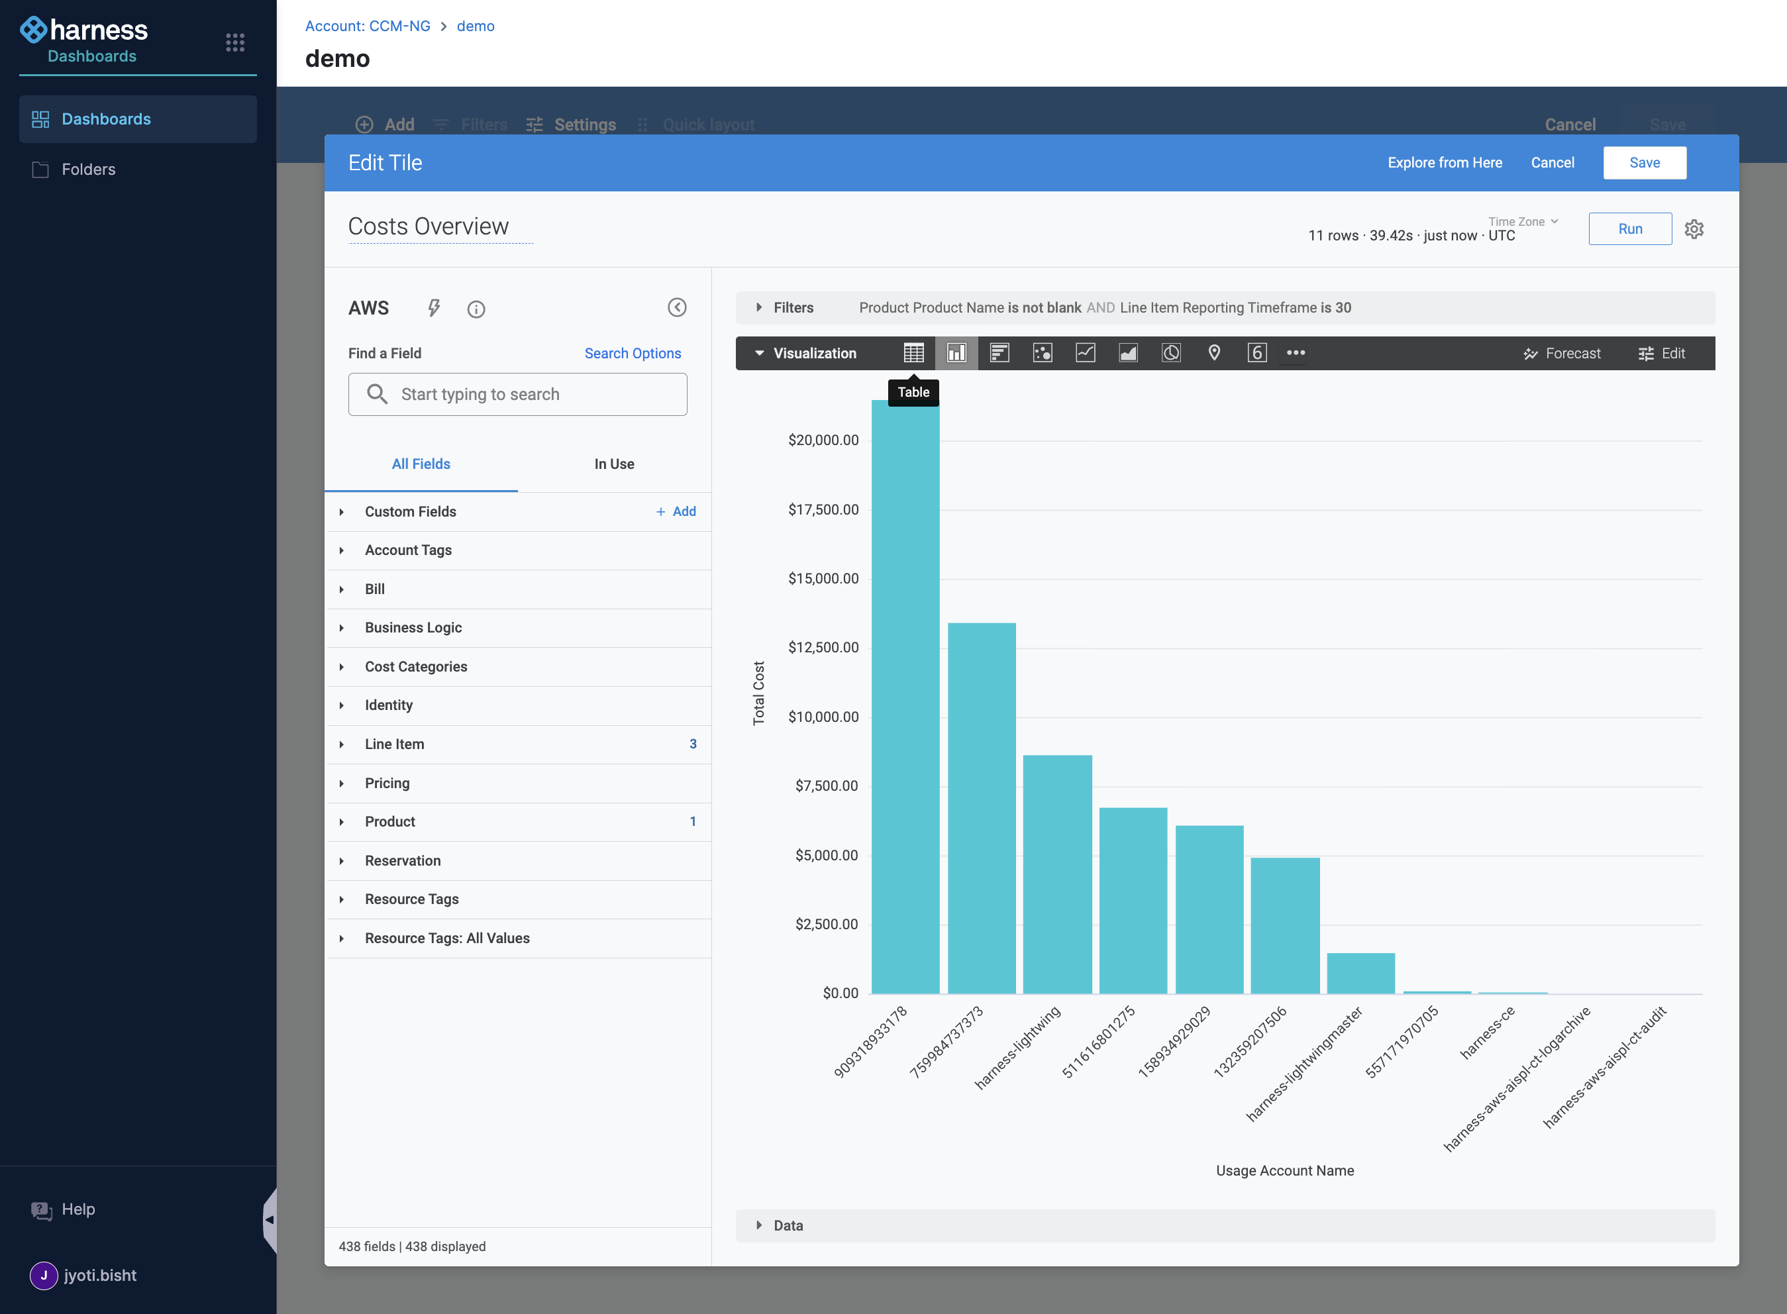Viewport: 1787px width, 1314px height.
Task: Click the AWS quick start lightning icon
Action: pyautogui.click(x=433, y=309)
